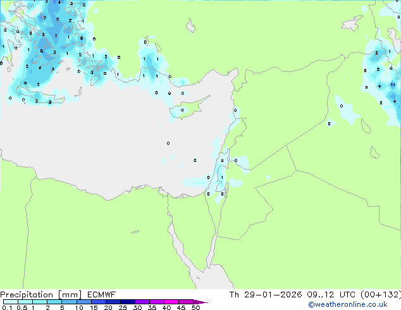Viewport: 401px width, 310px height.
Task: Click the 'Th 29-01-2026' date text
Action: [x=266, y=295]
